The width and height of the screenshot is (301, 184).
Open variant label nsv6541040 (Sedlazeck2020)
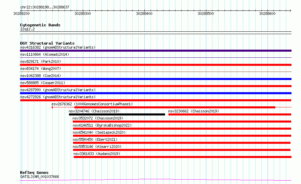tap(99, 132)
